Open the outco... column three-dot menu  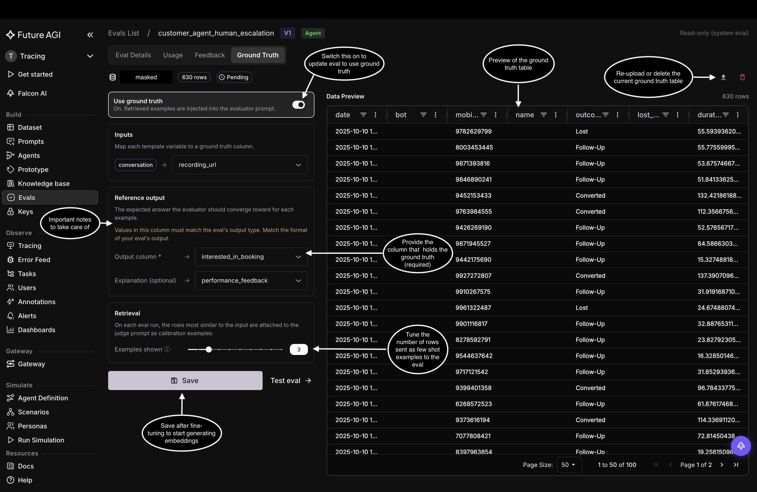pyautogui.click(x=617, y=114)
